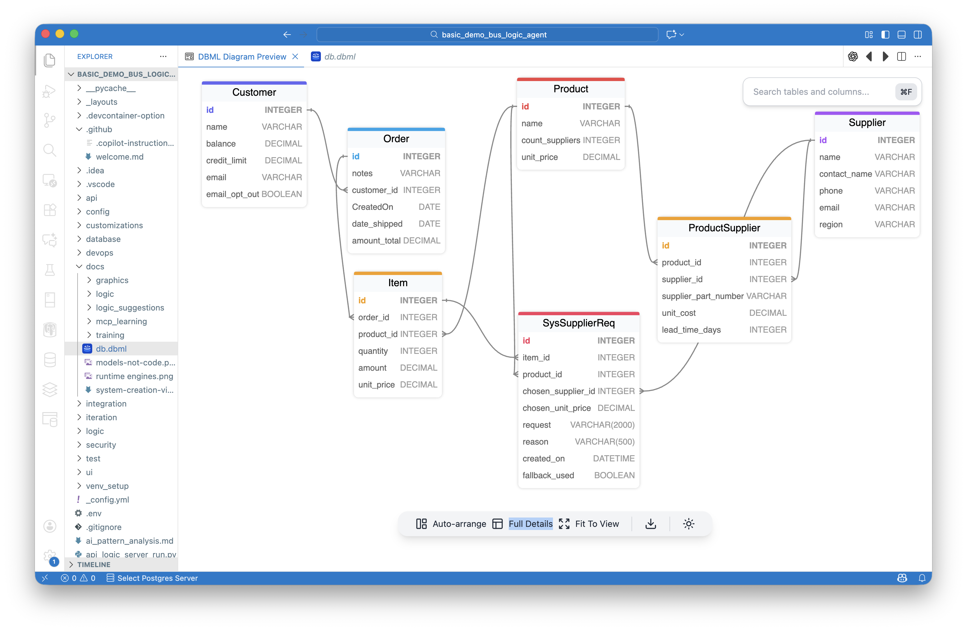Download the diagram as an image

(x=650, y=524)
